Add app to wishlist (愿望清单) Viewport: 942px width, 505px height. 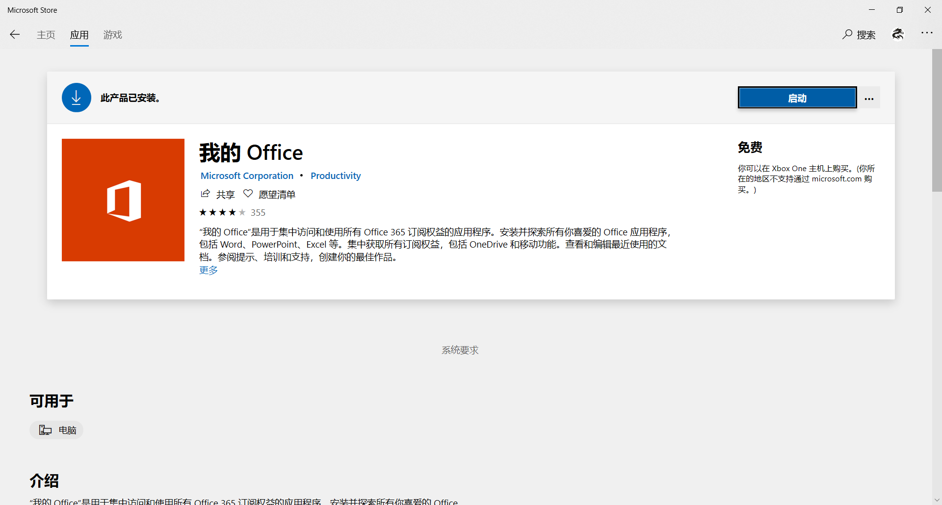tap(269, 194)
